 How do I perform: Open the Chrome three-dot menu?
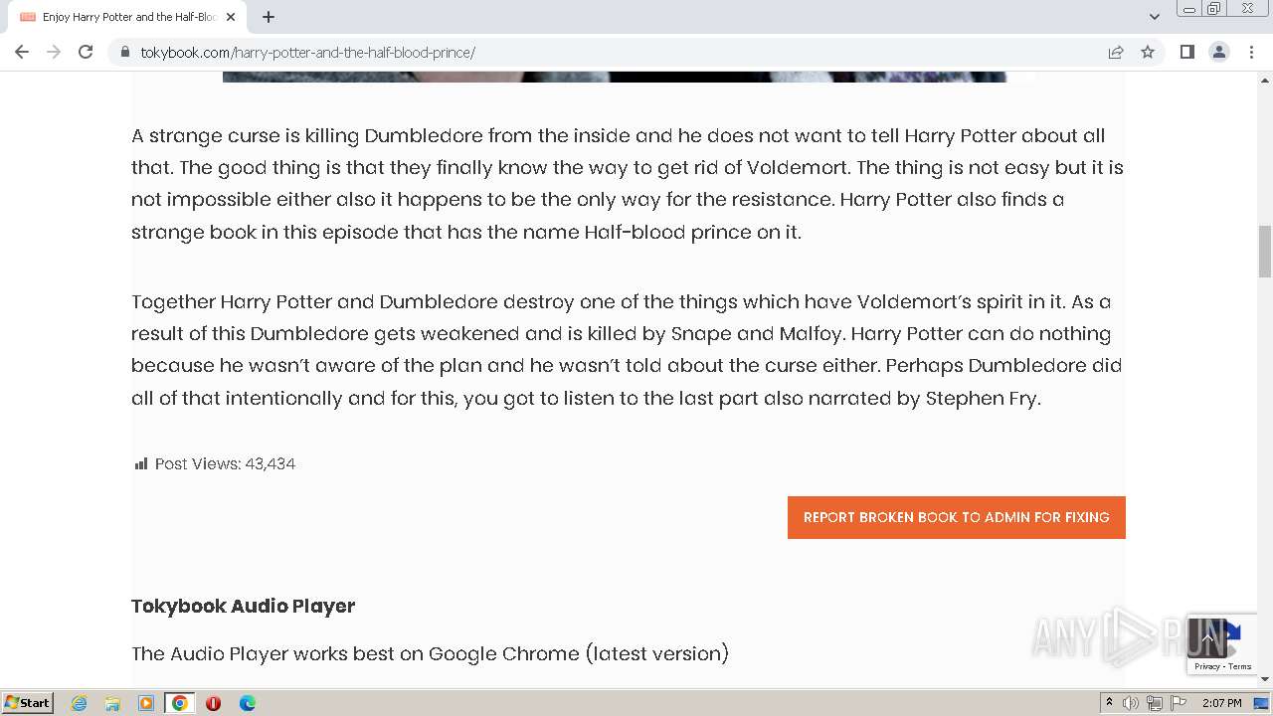tap(1251, 52)
